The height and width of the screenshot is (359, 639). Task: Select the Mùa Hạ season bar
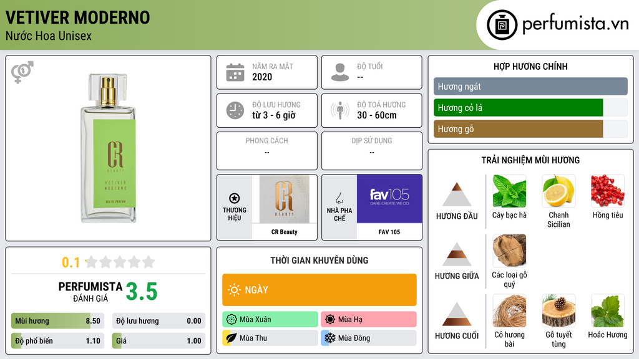coord(369,320)
